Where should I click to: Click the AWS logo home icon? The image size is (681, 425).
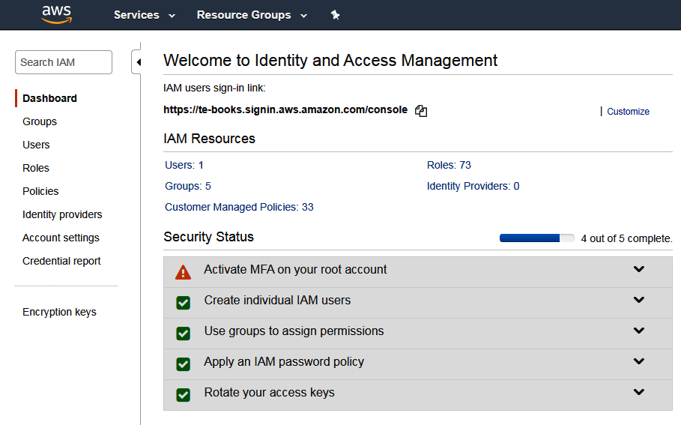tap(56, 14)
